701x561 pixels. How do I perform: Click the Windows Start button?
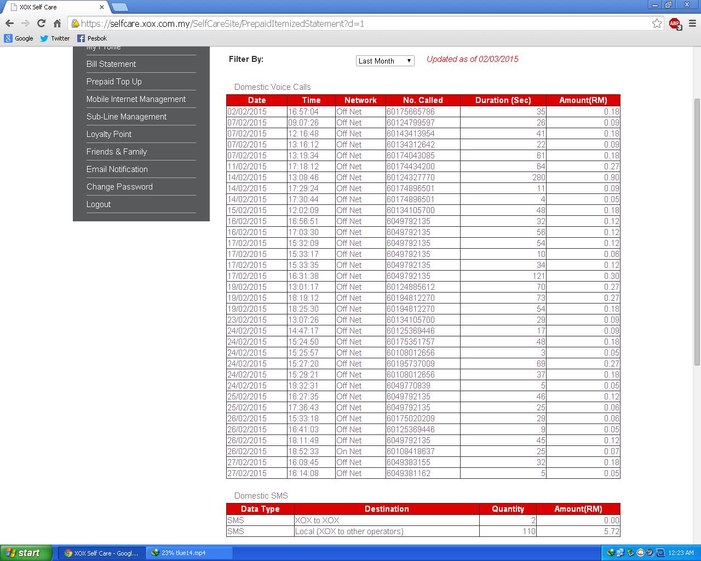tap(26, 553)
